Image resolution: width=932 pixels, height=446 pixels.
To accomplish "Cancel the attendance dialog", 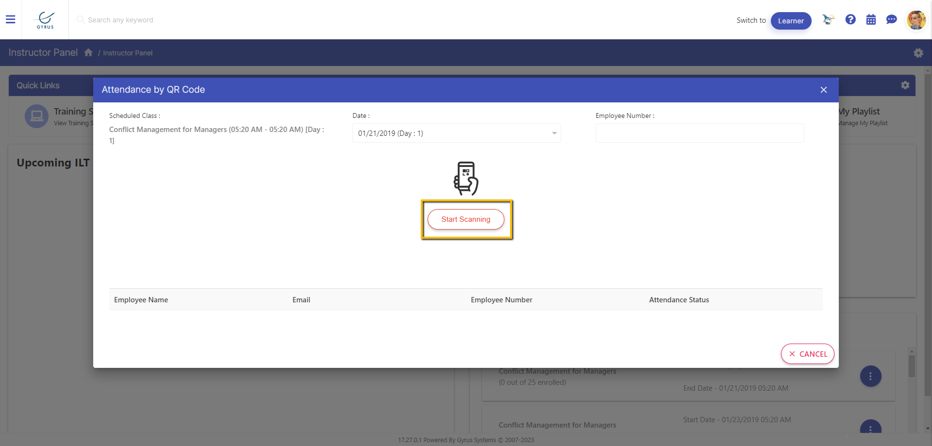I will 807,354.
